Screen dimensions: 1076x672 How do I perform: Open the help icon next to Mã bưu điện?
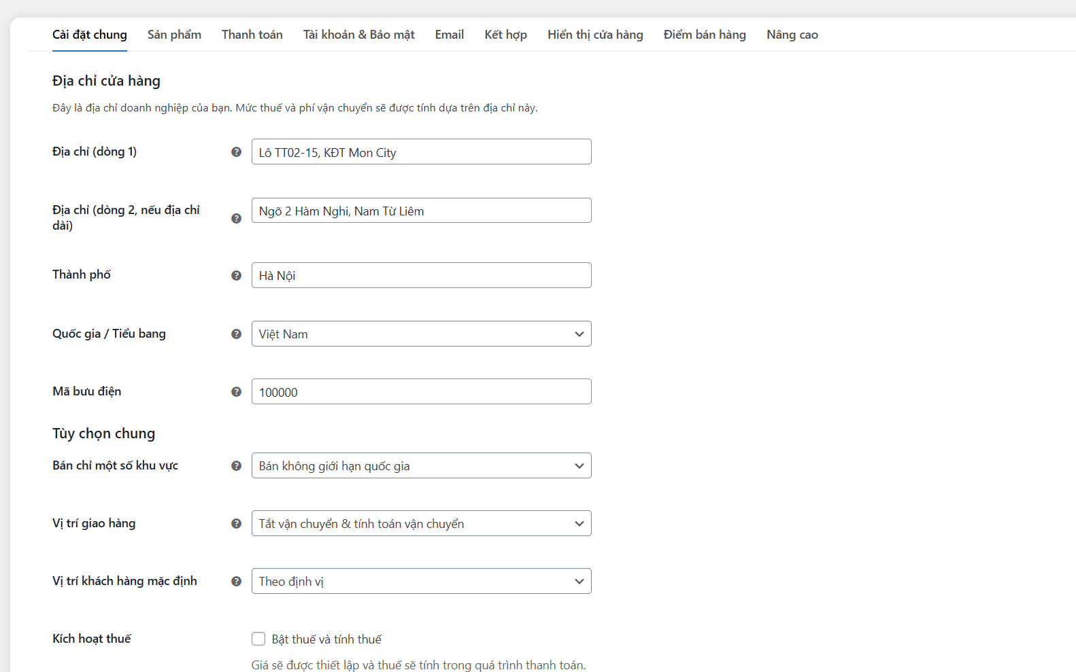click(236, 392)
